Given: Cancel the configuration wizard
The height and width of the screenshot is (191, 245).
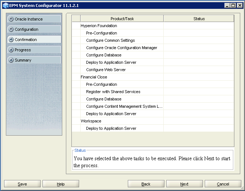Looking at the screenshot, I should [x=223, y=184].
